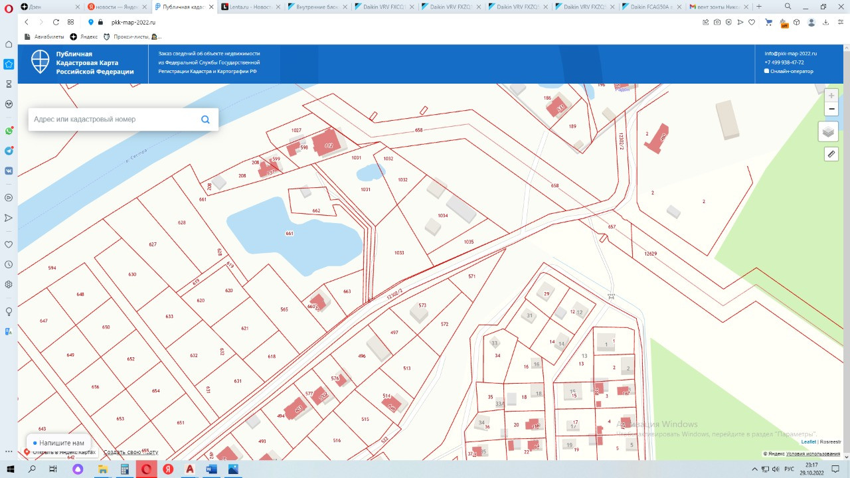Add page to bookmarks with heart icon
Image resolution: width=850 pixels, height=478 pixels.
(x=752, y=22)
